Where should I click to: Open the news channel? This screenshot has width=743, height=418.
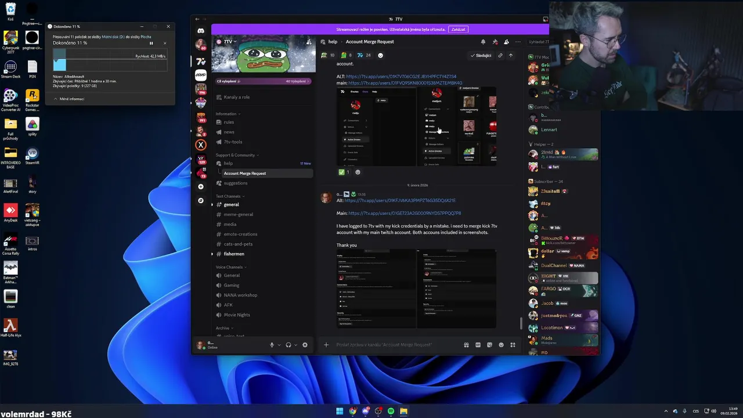click(x=263, y=132)
